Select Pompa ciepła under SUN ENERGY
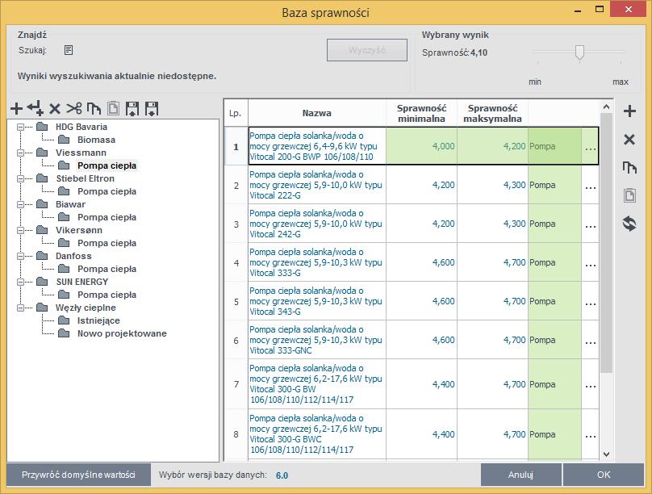The height and width of the screenshot is (494, 652). (107, 295)
